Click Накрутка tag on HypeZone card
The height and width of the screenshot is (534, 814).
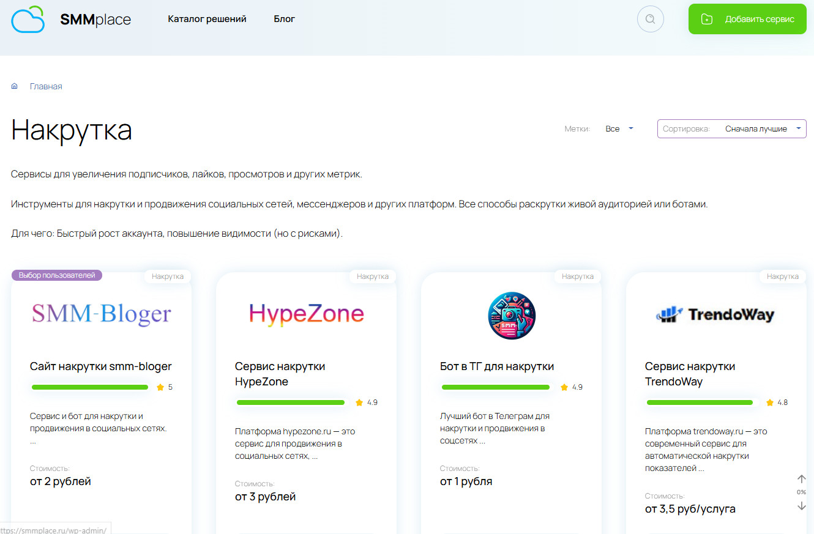[373, 276]
